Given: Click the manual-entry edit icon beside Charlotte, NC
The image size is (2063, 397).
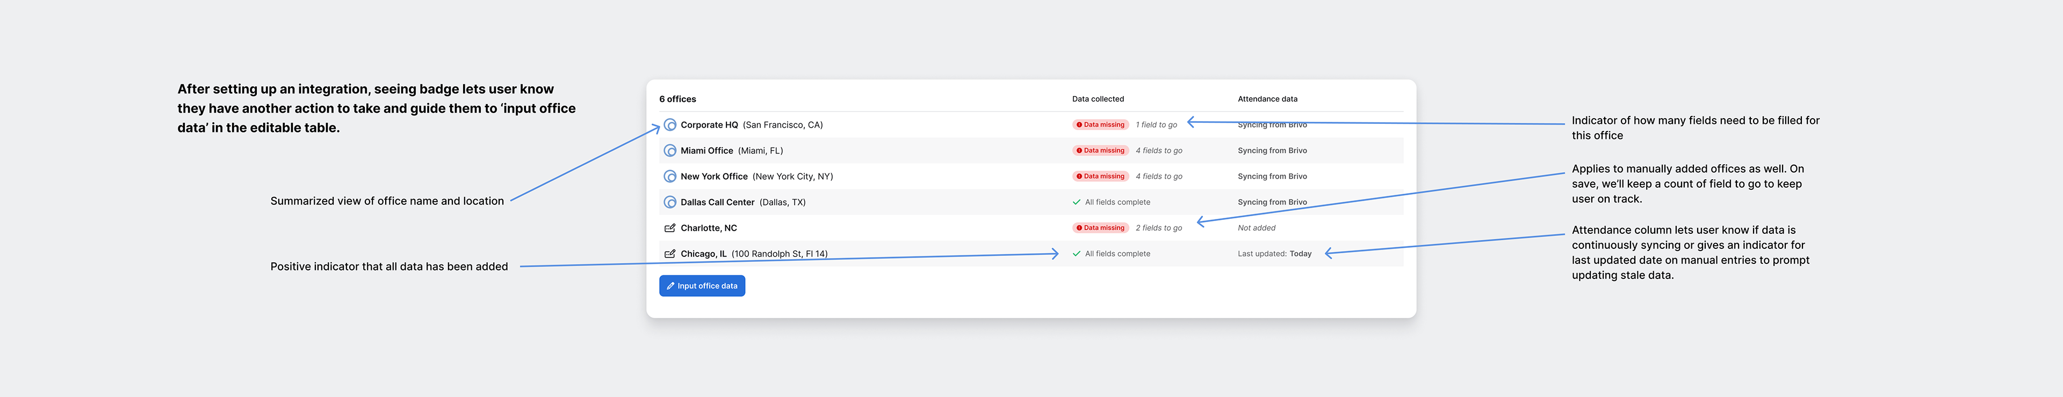Looking at the screenshot, I should [670, 228].
